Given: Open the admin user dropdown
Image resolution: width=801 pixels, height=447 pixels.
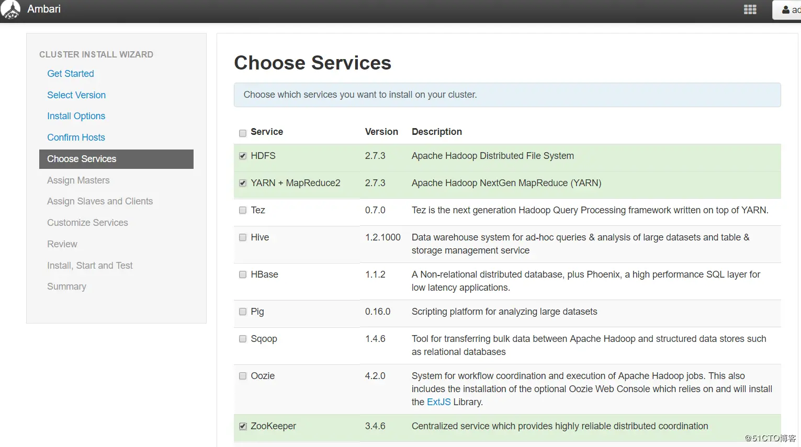Looking at the screenshot, I should (x=789, y=10).
